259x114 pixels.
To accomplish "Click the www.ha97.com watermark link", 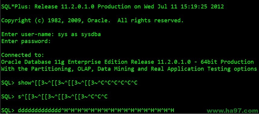I will coord(233,110).
